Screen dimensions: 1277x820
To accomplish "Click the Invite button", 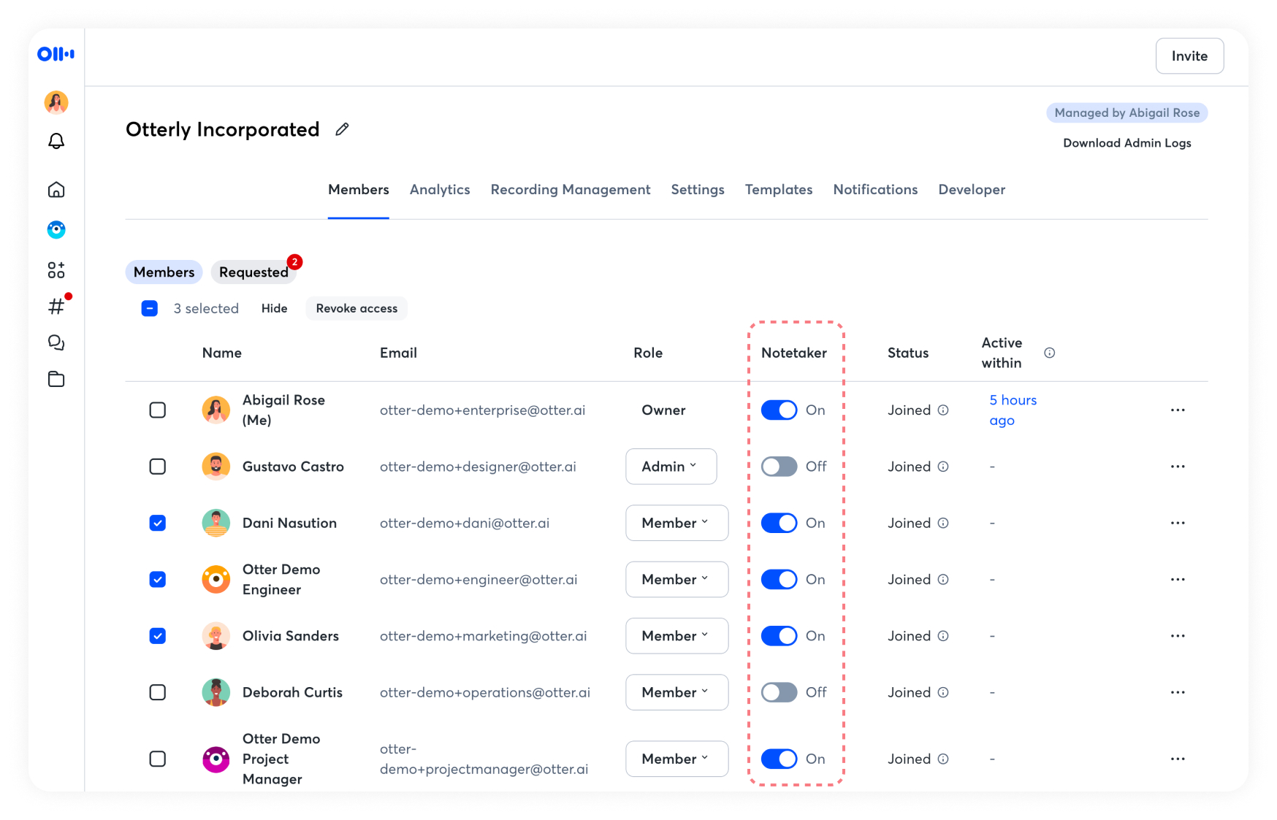I will [x=1189, y=56].
